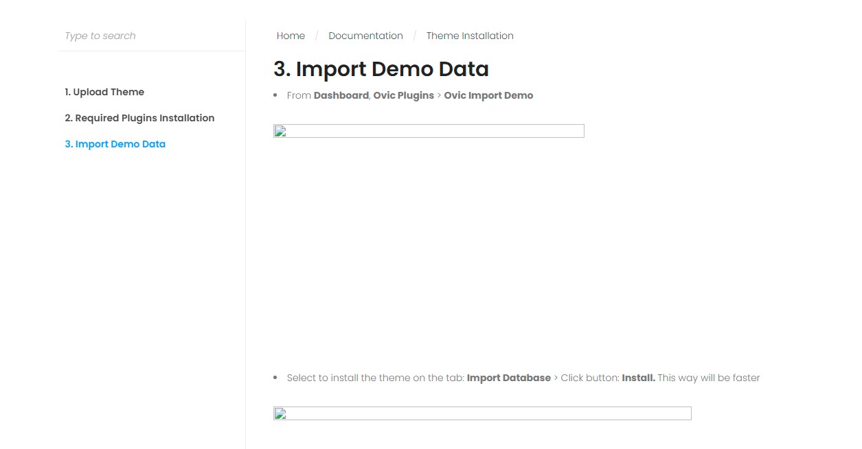Click the bold "Import Database" text

pos(508,378)
